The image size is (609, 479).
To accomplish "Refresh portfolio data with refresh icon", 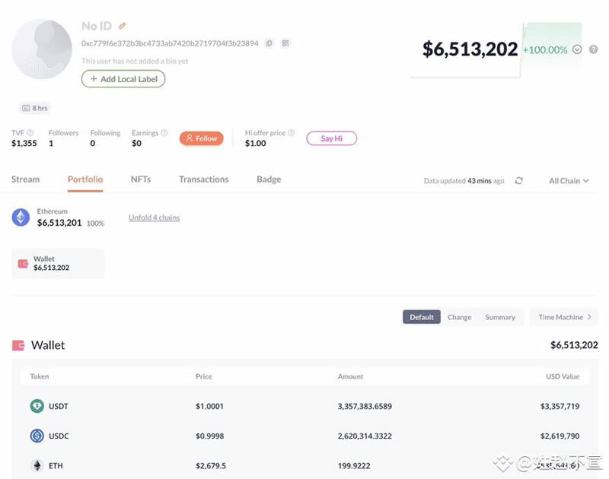I will click(519, 181).
